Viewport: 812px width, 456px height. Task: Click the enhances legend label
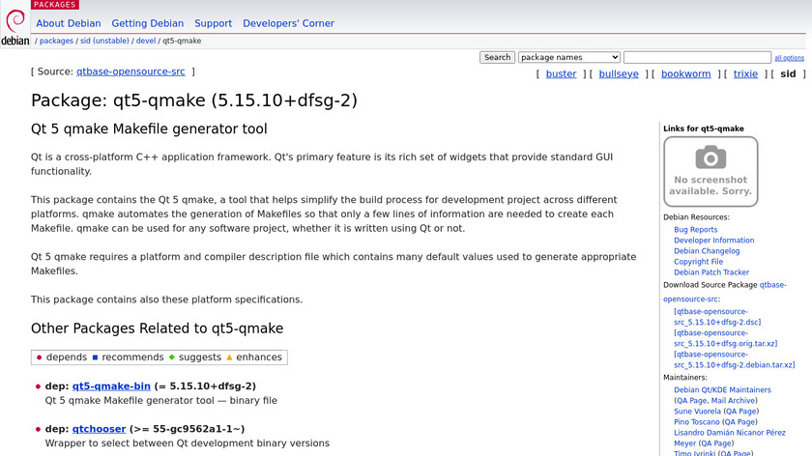(x=259, y=357)
